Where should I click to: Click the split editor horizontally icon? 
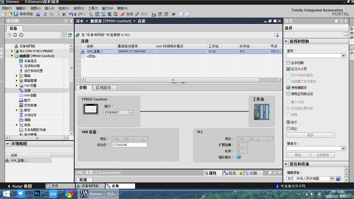tap(181, 14)
